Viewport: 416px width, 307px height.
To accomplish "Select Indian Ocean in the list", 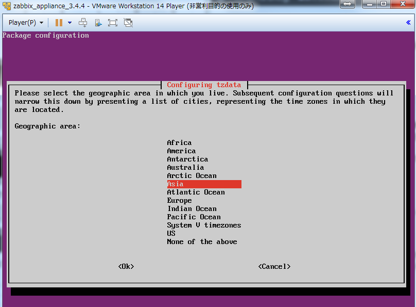I will [x=192, y=208].
